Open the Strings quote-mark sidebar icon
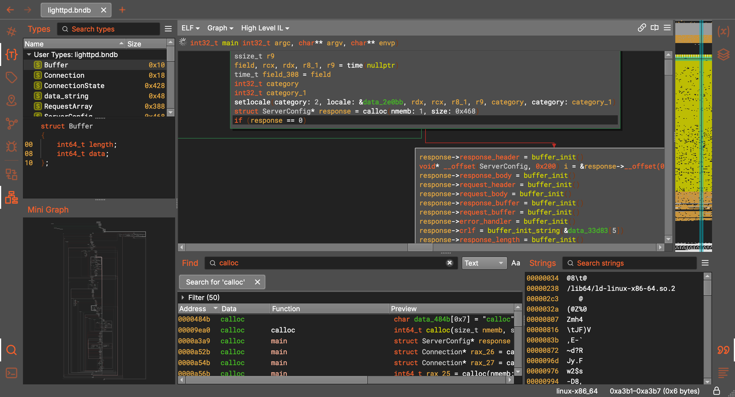Viewport: 735px width, 397px height. pyautogui.click(x=723, y=350)
